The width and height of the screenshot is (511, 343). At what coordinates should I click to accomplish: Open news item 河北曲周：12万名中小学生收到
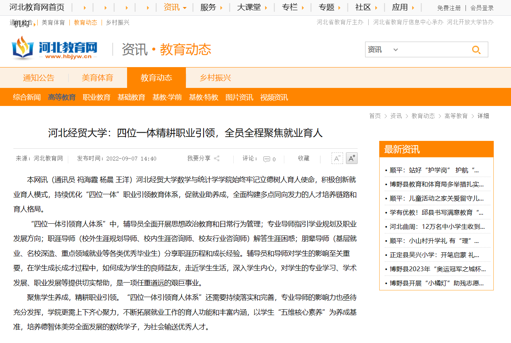pyautogui.click(x=437, y=226)
